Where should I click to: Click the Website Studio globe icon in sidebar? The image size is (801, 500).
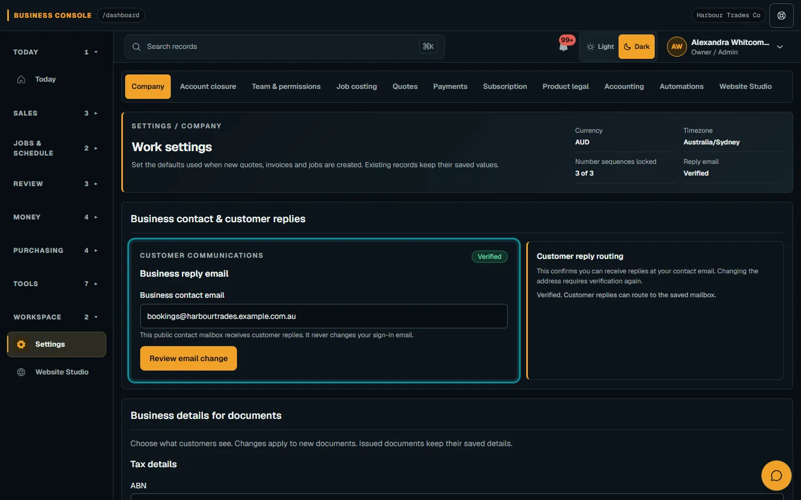[x=21, y=372]
